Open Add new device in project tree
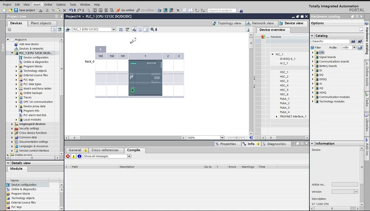370x211 pixels. pyautogui.click(x=29, y=44)
